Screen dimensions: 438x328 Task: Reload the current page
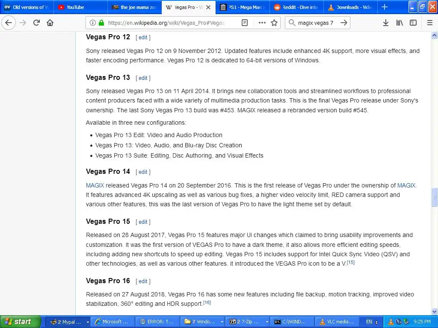[x=36, y=23]
